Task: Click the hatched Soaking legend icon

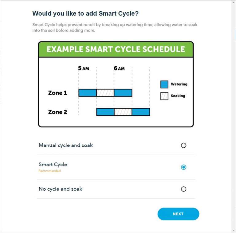Action: click(x=164, y=96)
